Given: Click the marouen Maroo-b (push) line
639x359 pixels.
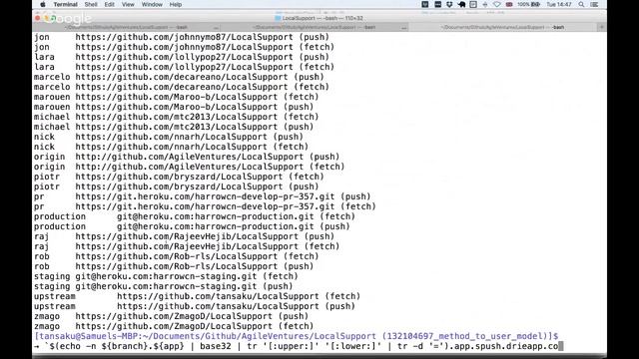Looking at the screenshot, I should (174, 107).
